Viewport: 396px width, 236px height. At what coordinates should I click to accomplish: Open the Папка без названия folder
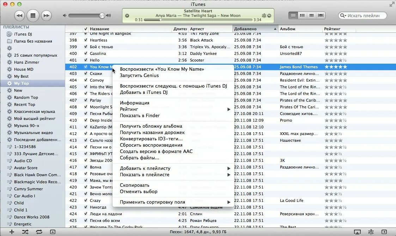click(x=32, y=41)
